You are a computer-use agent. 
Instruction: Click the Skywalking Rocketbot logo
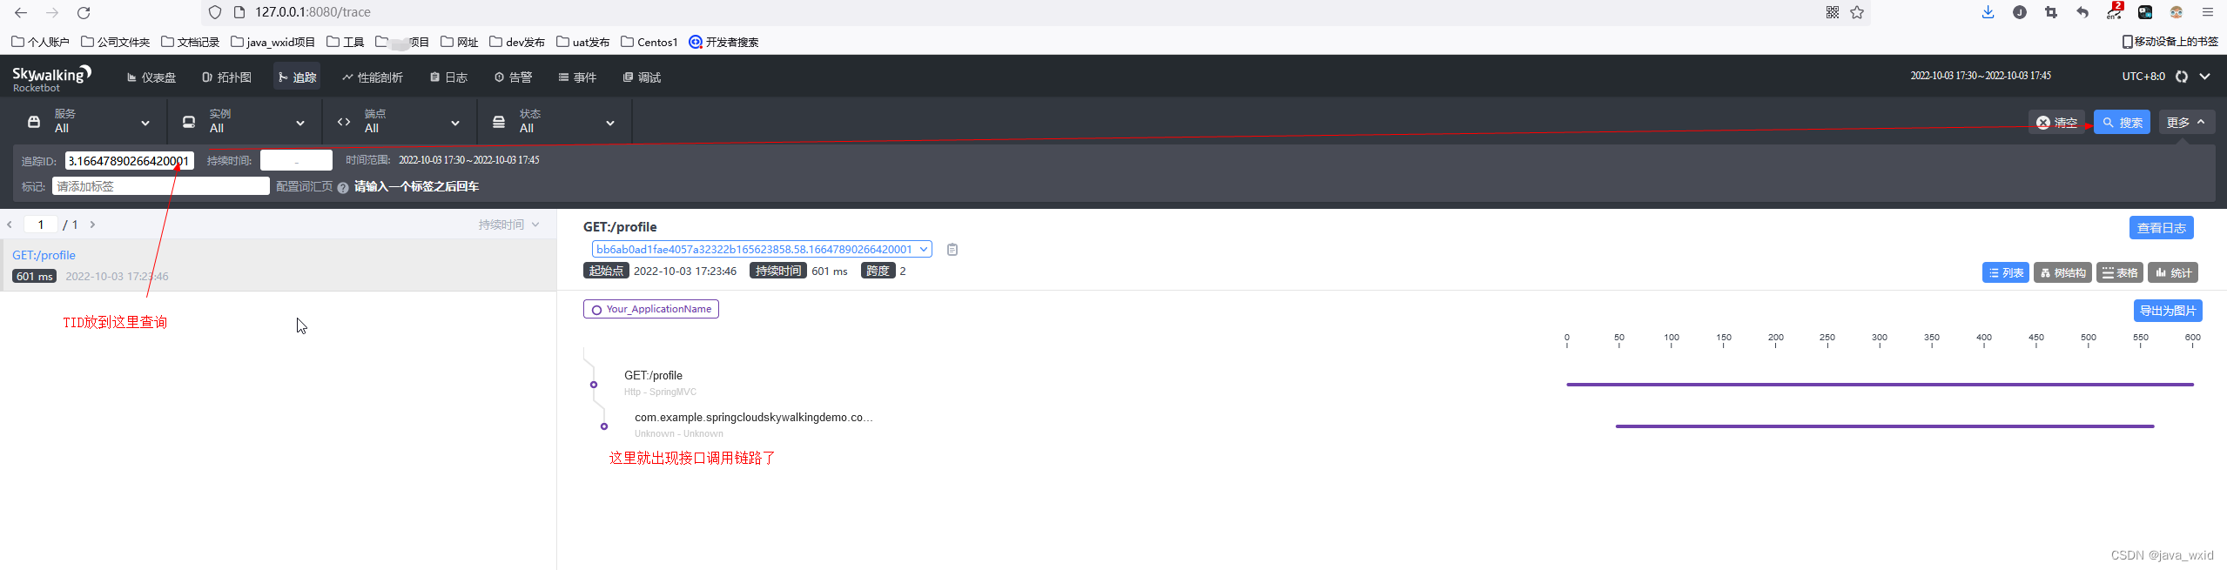click(x=51, y=77)
